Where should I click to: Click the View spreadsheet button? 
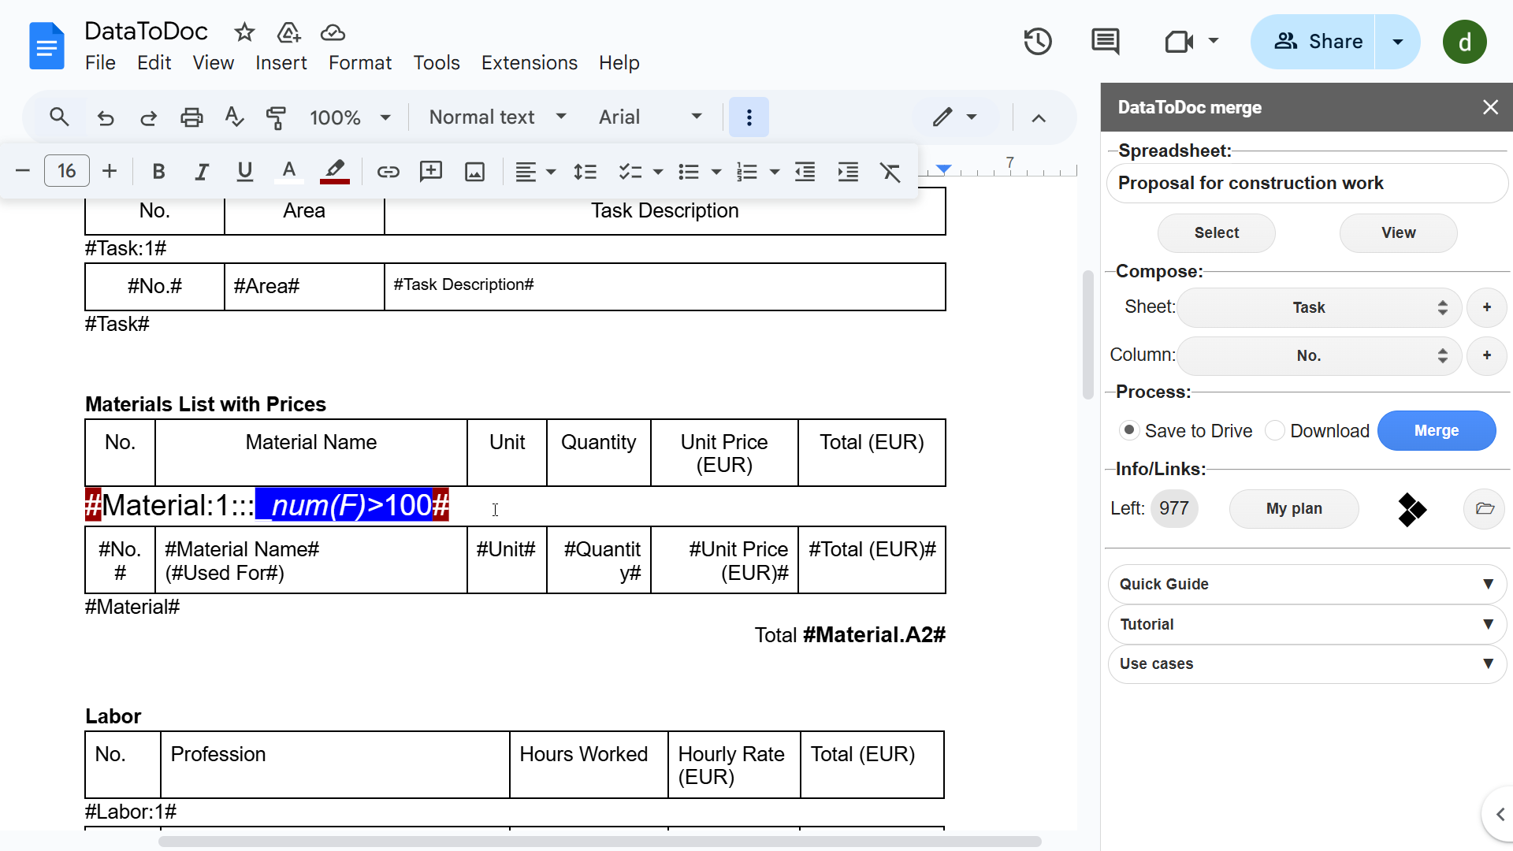click(x=1398, y=232)
